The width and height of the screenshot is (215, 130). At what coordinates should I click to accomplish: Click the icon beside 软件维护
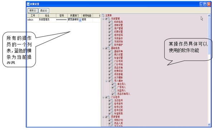click(x=112, y=45)
